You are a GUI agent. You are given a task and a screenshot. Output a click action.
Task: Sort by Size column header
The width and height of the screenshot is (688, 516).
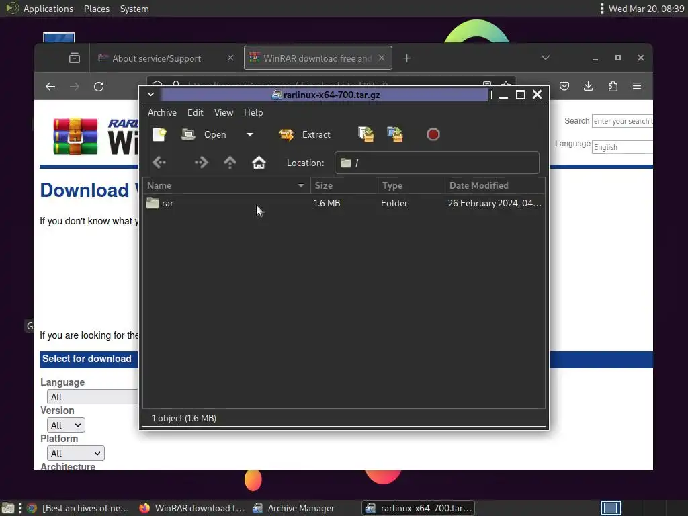click(x=344, y=185)
